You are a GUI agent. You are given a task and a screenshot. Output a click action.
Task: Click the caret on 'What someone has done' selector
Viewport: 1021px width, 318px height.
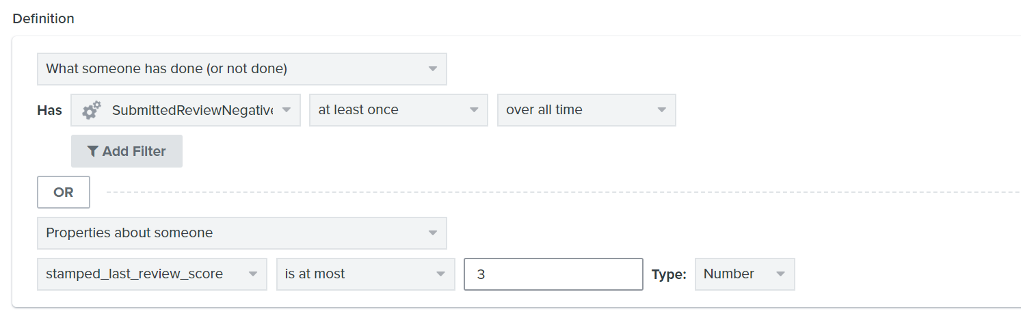pos(432,69)
